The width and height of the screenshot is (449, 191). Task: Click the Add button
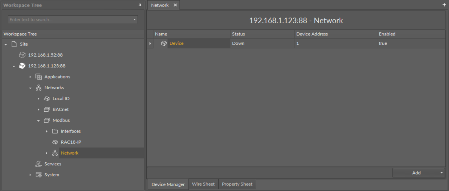click(x=416, y=173)
